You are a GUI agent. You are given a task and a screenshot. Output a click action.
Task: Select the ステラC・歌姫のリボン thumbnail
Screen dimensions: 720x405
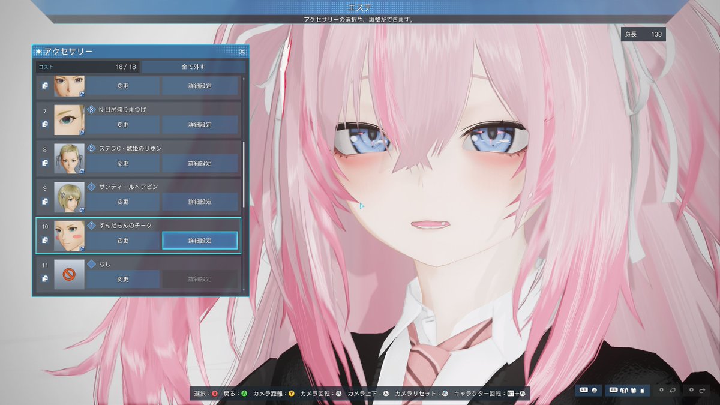69,158
